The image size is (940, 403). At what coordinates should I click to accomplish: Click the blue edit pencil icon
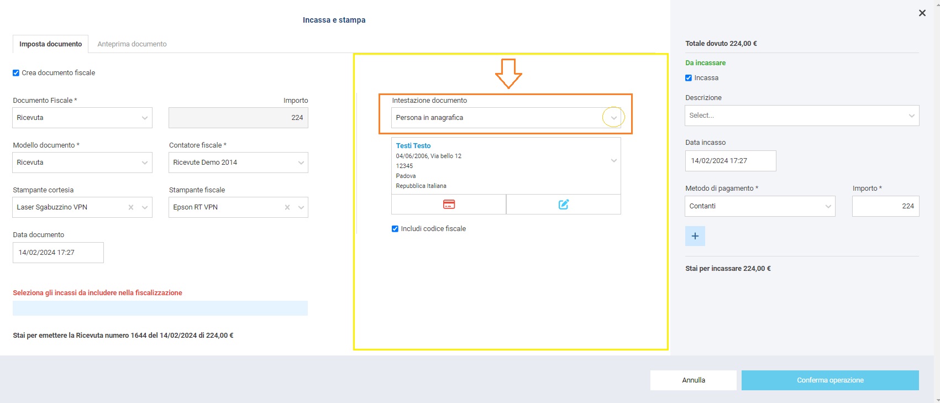coord(563,205)
